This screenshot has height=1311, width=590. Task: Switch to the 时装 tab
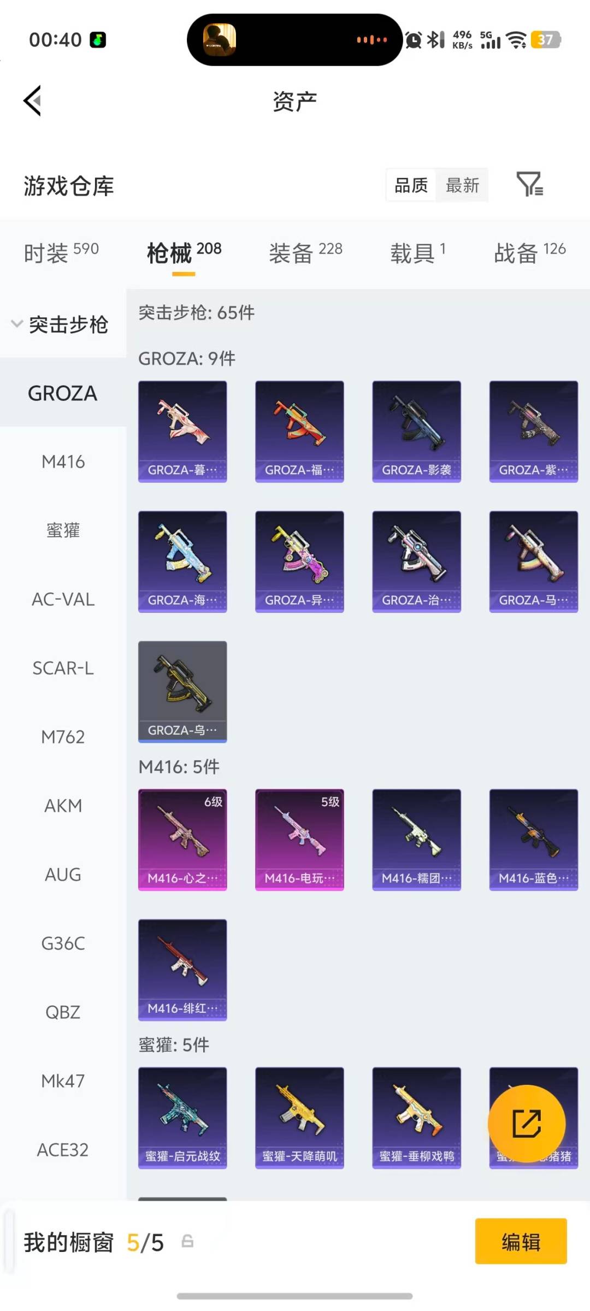[x=61, y=253]
